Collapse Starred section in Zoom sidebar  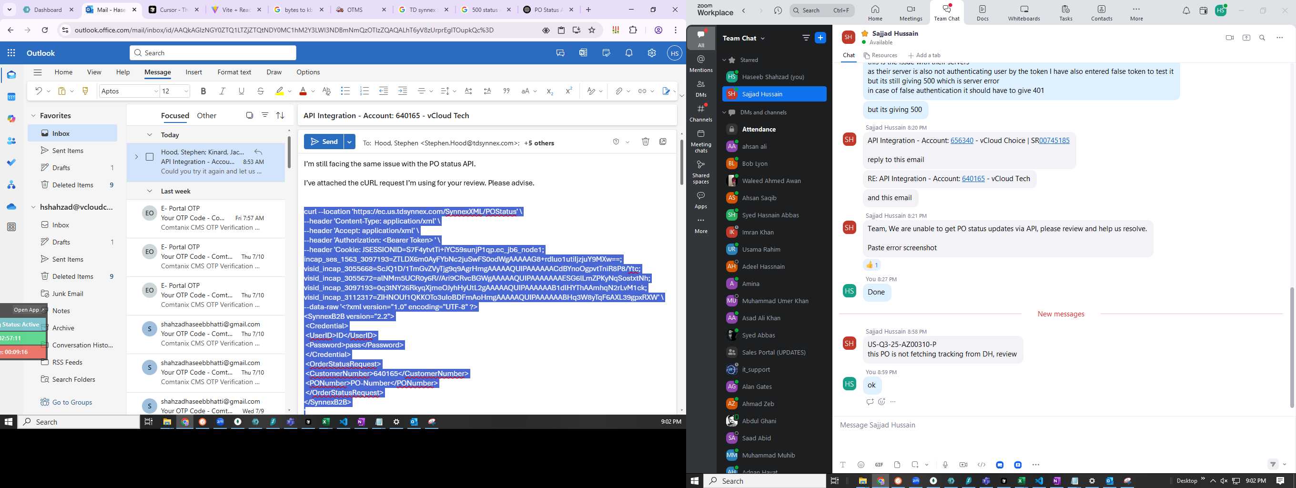point(724,60)
